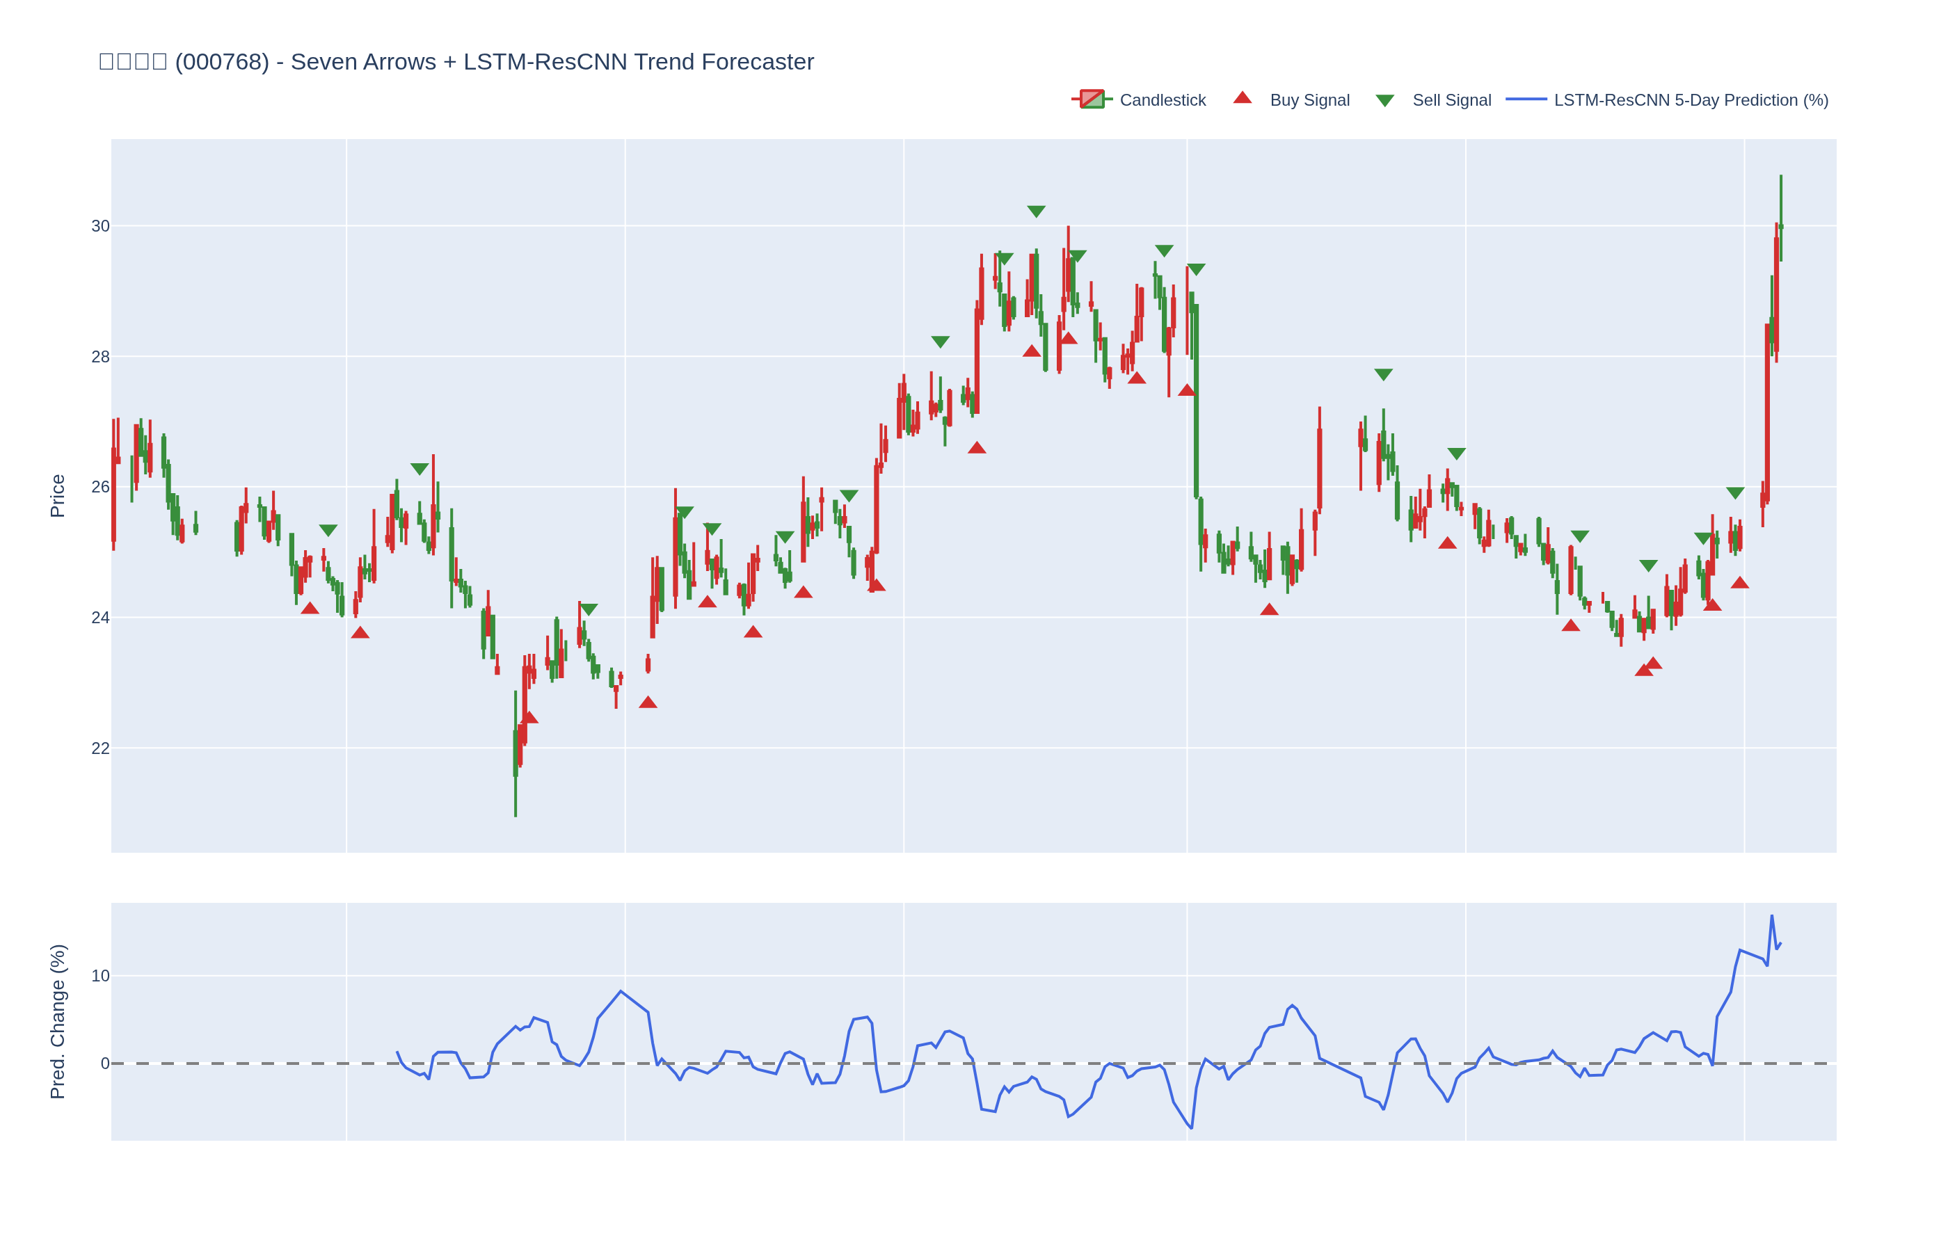
Task: Click the Price y-axis title
Action: [57, 496]
